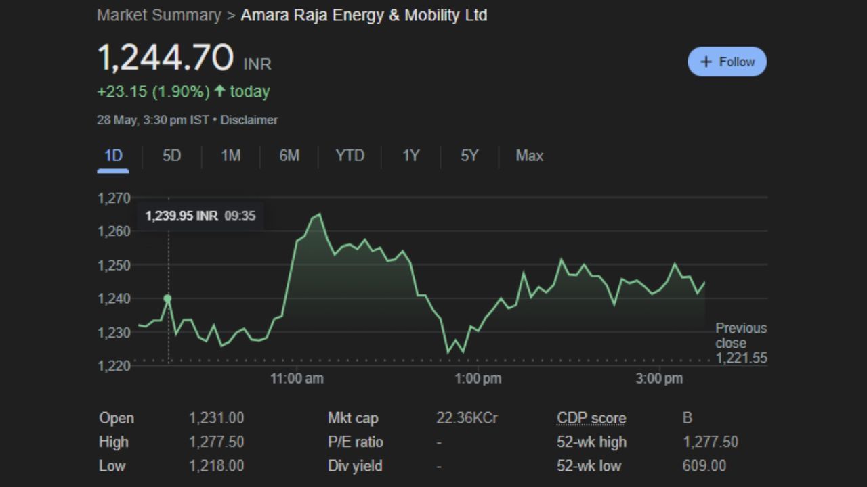Click the INR currency label beside price
Image resolution: width=867 pixels, height=487 pixels.
[x=257, y=64]
